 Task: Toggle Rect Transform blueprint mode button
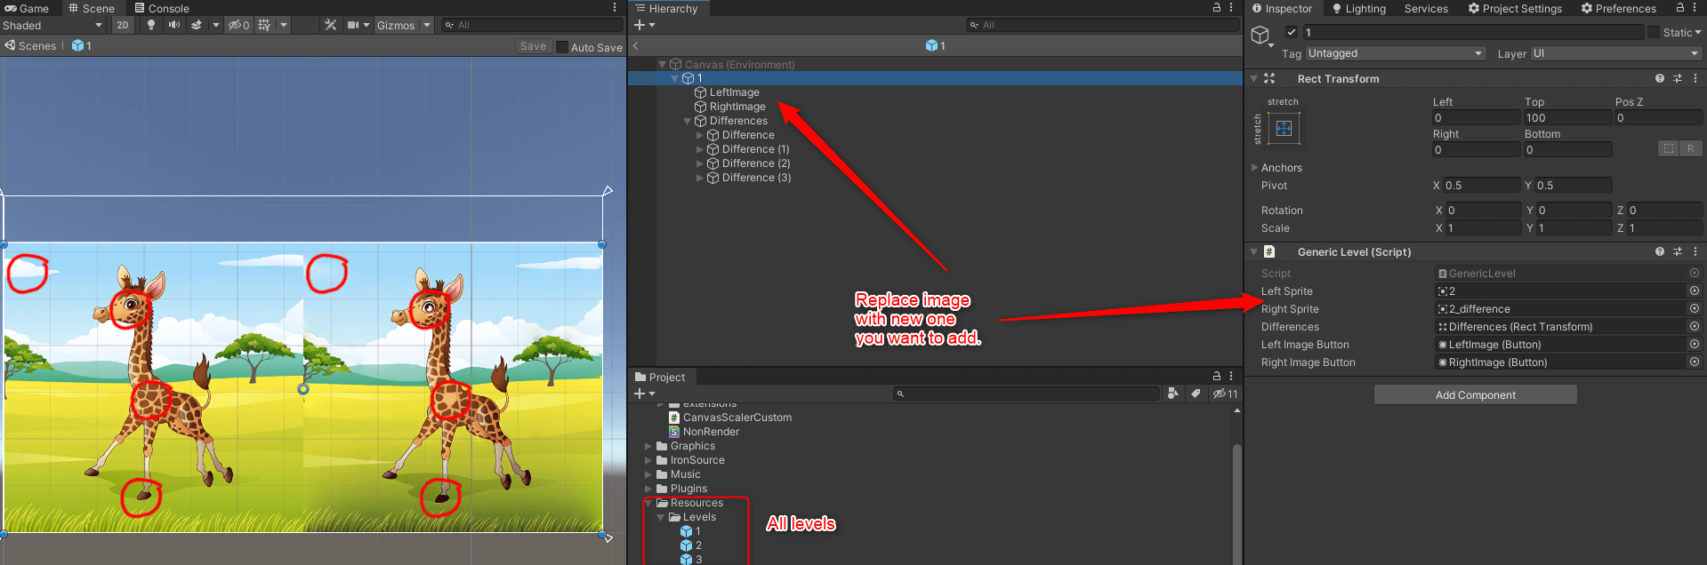1669,148
